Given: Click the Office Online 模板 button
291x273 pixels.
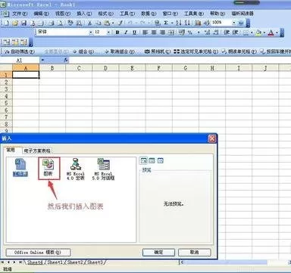Looking at the screenshot, I should (x=38, y=253).
